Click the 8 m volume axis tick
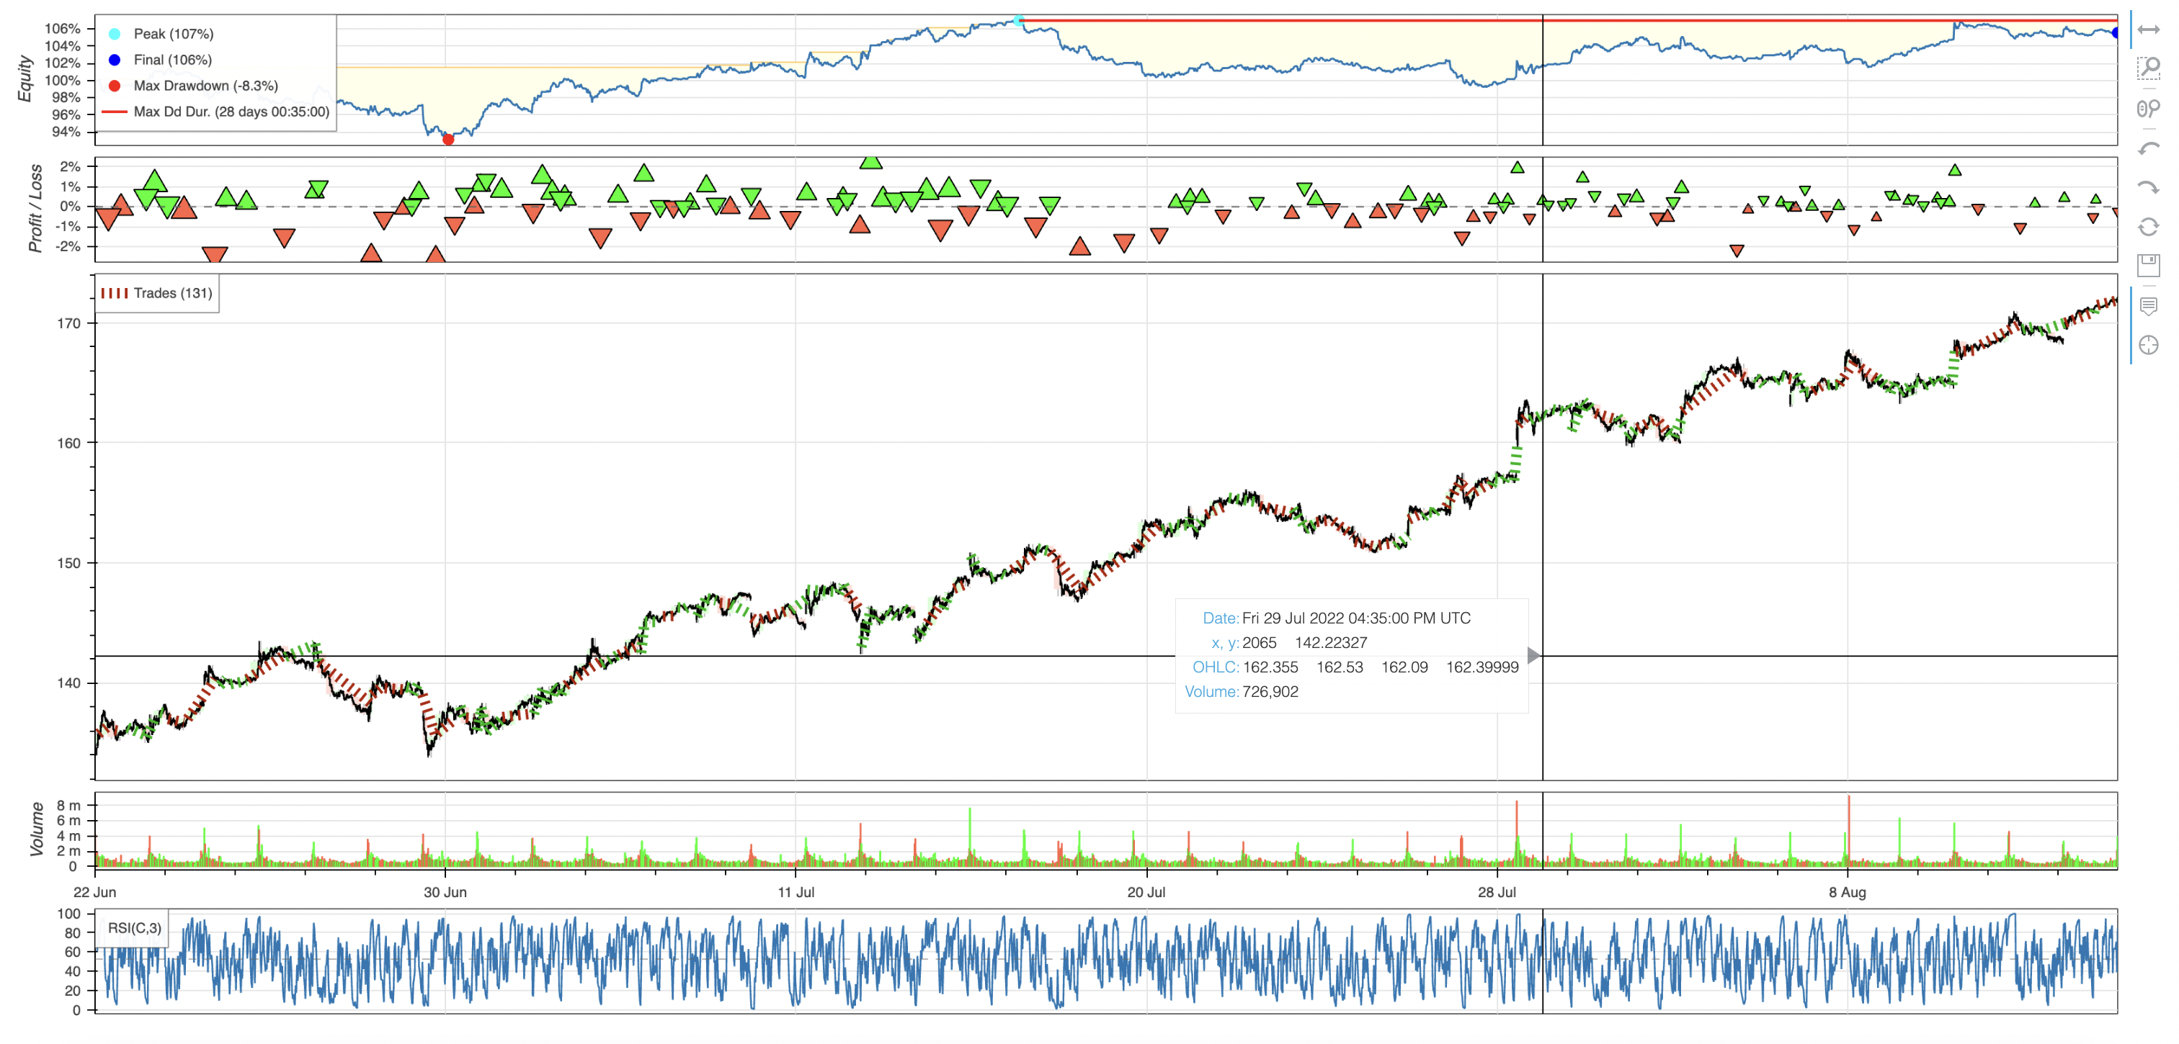The height and width of the screenshot is (1044, 2179). (x=68, y=806)
